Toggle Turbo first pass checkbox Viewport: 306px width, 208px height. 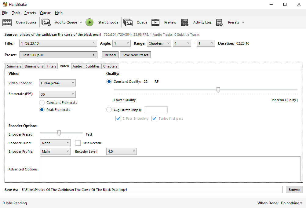pyautogui.click(x=154, y=119)
